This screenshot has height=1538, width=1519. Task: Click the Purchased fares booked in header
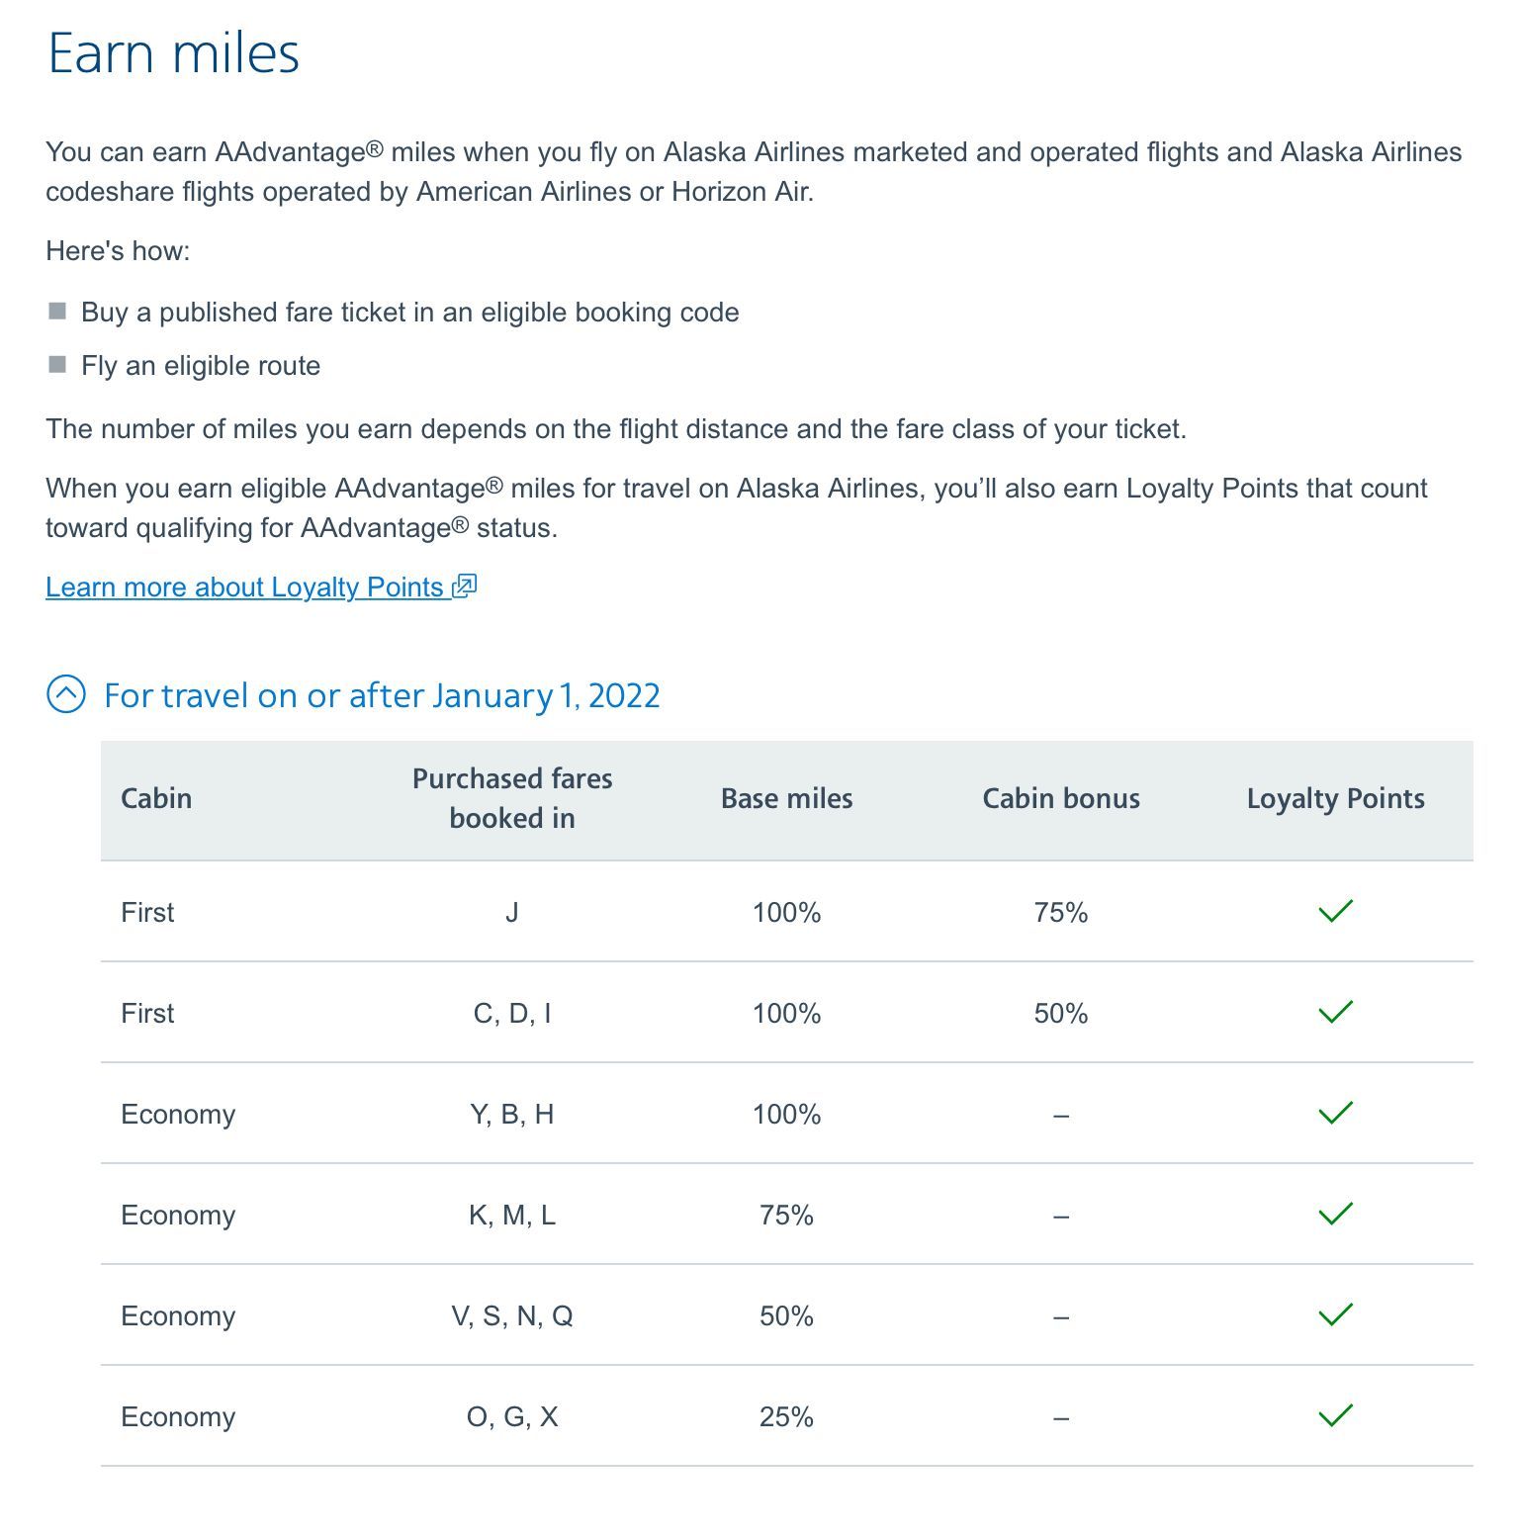click(x=512, y=798)
